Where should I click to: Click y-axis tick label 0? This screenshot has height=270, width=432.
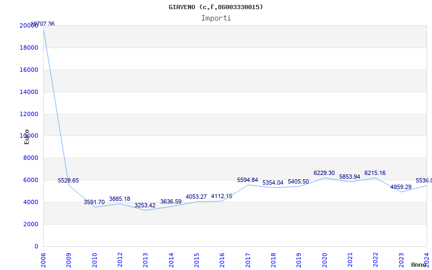pos(36,246)
